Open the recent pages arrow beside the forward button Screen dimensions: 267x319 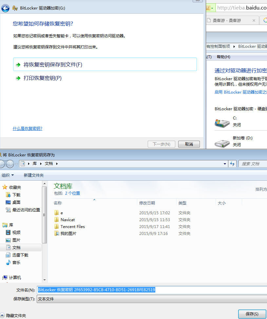[16, 164]
